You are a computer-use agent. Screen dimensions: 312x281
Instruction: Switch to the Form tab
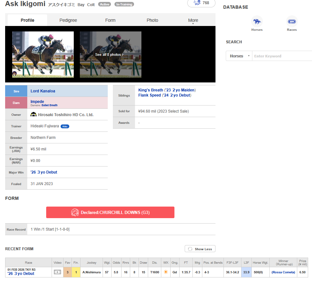point(110,20)
